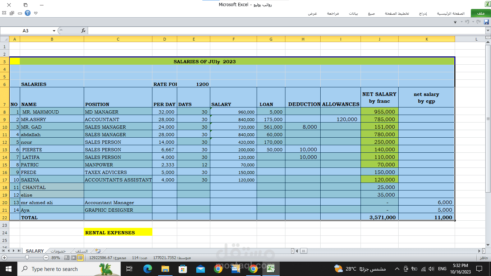The width and height of the screenshot is (491, 276).
Task: Click the zoom out minus icon in status bar
Action: click(x=46, y=258)
